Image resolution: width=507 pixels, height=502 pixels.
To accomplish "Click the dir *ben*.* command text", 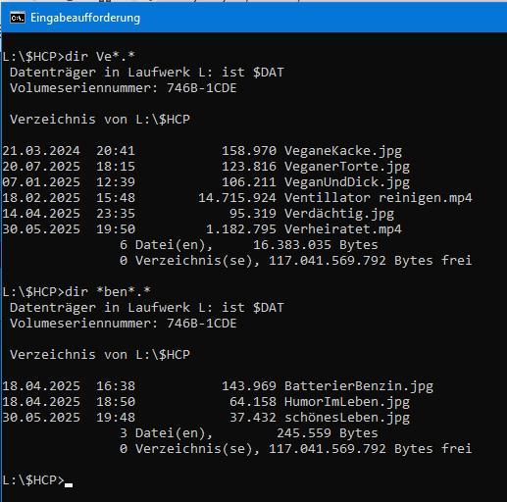I will pyautogui.click(x=108, y=292).
